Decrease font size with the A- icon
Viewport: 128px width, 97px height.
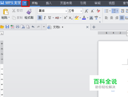click(x=92, y=11)
